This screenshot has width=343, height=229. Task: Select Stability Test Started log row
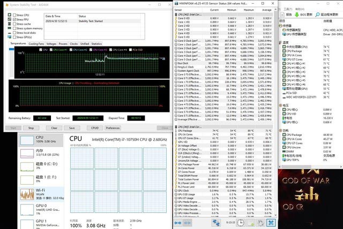pos(93,21)
